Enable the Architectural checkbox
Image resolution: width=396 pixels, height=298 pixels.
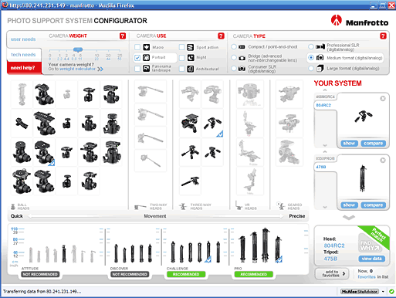(181, 69)
